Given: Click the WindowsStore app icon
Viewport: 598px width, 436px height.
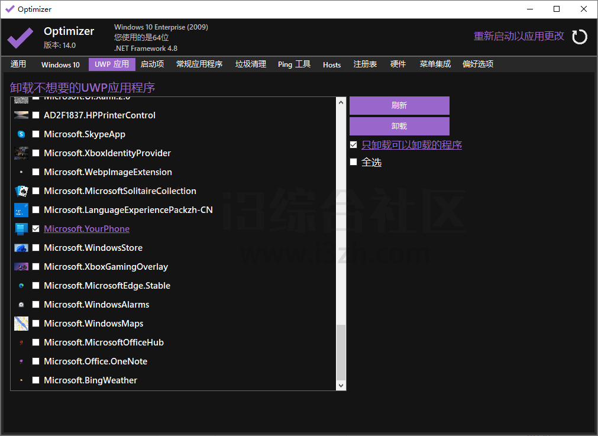Looking at the screenshot, I should click(x=21, y=248).
